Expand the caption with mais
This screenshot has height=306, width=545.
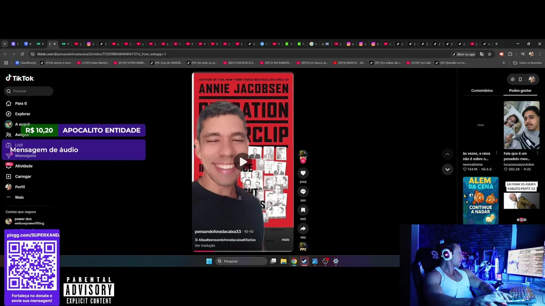285,240
